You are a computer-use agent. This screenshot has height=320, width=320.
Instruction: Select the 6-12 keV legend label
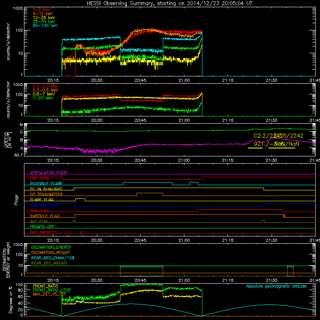tap(43, 14)
